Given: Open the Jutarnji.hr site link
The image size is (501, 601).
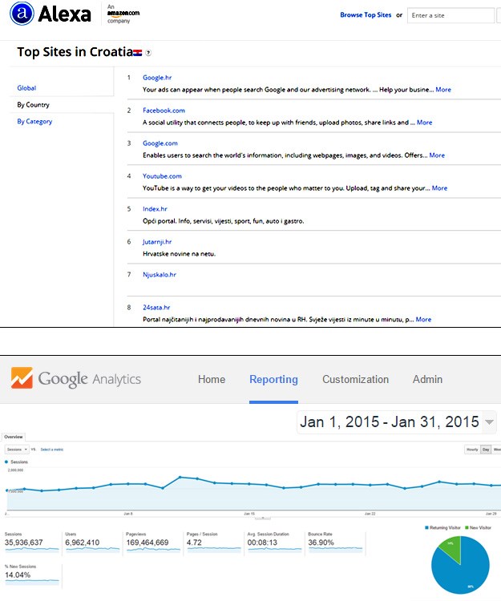Looking at the screenshot, I should 157,242.
